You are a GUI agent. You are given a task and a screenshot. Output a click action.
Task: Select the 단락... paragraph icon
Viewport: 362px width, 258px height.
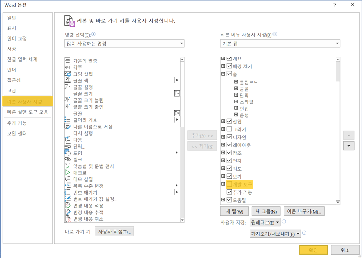(68, 146)
